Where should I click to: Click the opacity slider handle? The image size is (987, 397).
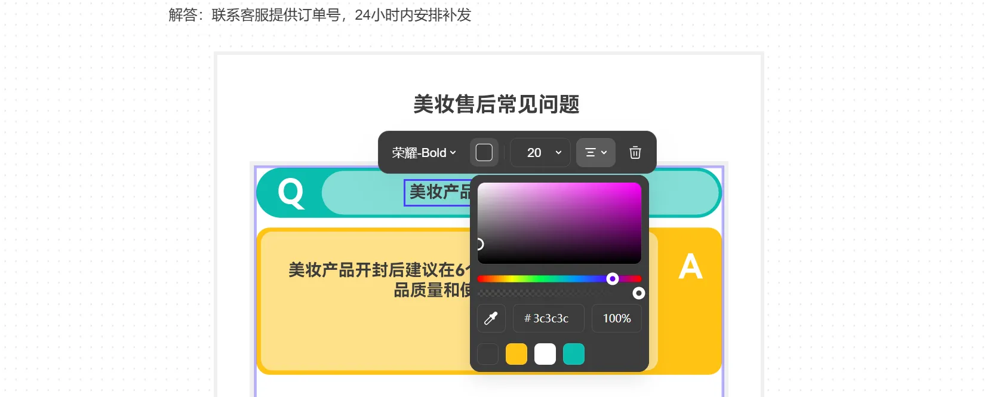coord(639,293)
